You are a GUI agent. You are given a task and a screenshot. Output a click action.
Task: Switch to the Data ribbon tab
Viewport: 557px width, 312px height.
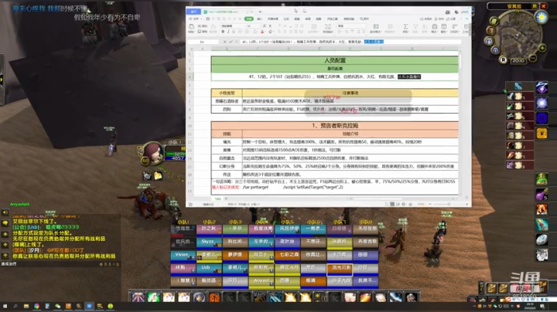[x=297, y=19]
